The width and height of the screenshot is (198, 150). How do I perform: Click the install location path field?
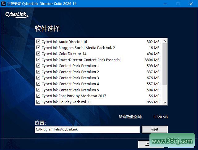click(x=87, y=130)
